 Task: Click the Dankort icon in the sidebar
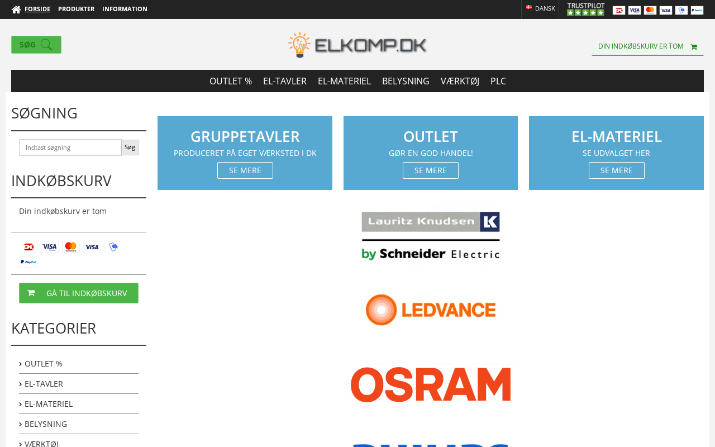click(x=28, y=247)
